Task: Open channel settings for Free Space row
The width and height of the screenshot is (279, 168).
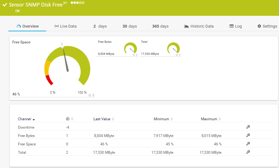Action: 248,144
